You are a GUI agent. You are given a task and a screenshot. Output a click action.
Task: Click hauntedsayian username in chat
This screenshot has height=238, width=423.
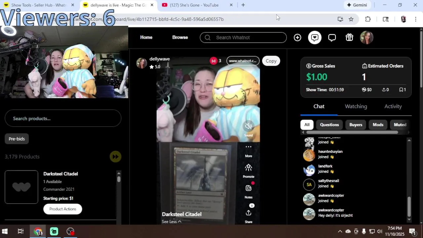pos(330,151)
